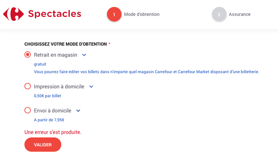The image size is (278, 165).
Task: Click the Carrefour Market billetterie description text
Action: tap(146, 72)
